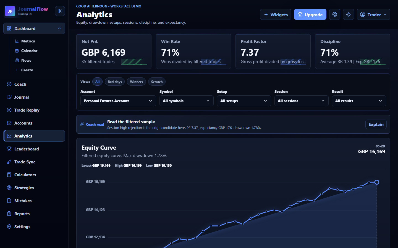398x248 pixels.
Task: Open the All results dropdown
Action: (359, 101)
